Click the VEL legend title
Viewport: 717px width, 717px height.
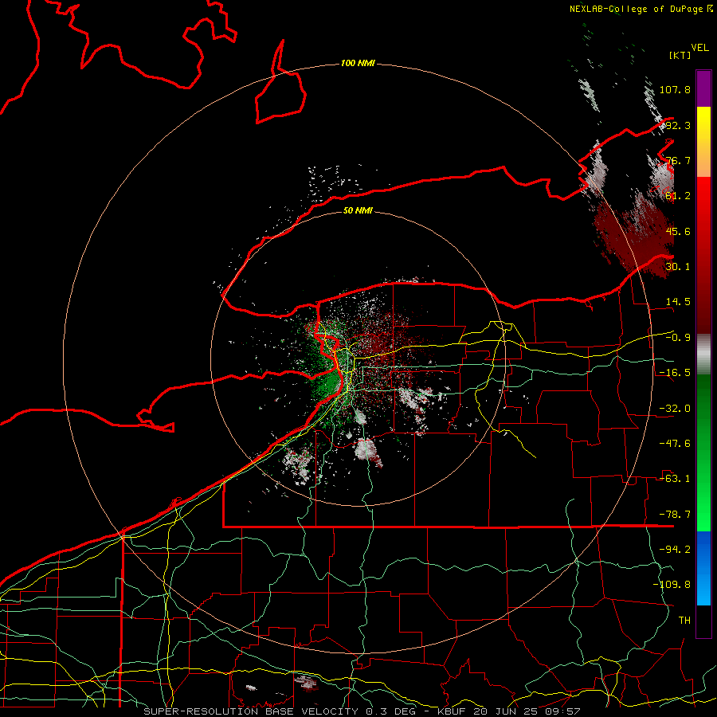[x=700, y=48]
